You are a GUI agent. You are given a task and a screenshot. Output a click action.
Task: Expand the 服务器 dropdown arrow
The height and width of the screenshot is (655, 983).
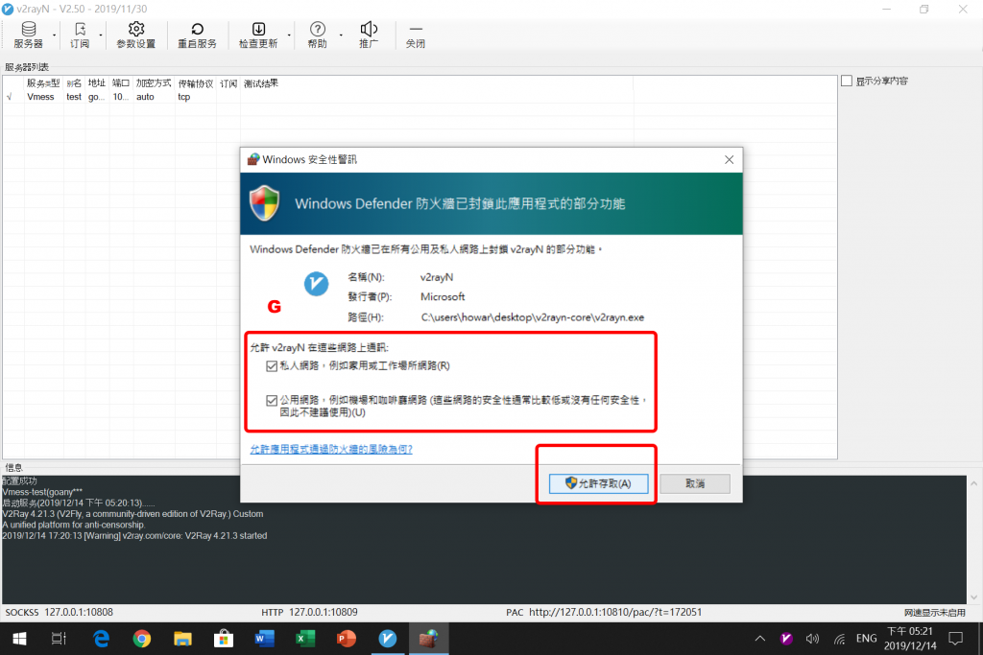coord(55,35)
